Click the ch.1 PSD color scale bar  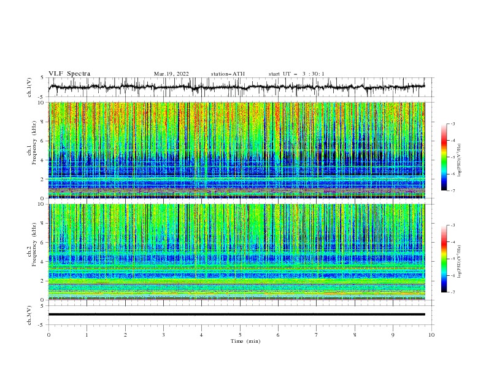[x=444, y=157]
